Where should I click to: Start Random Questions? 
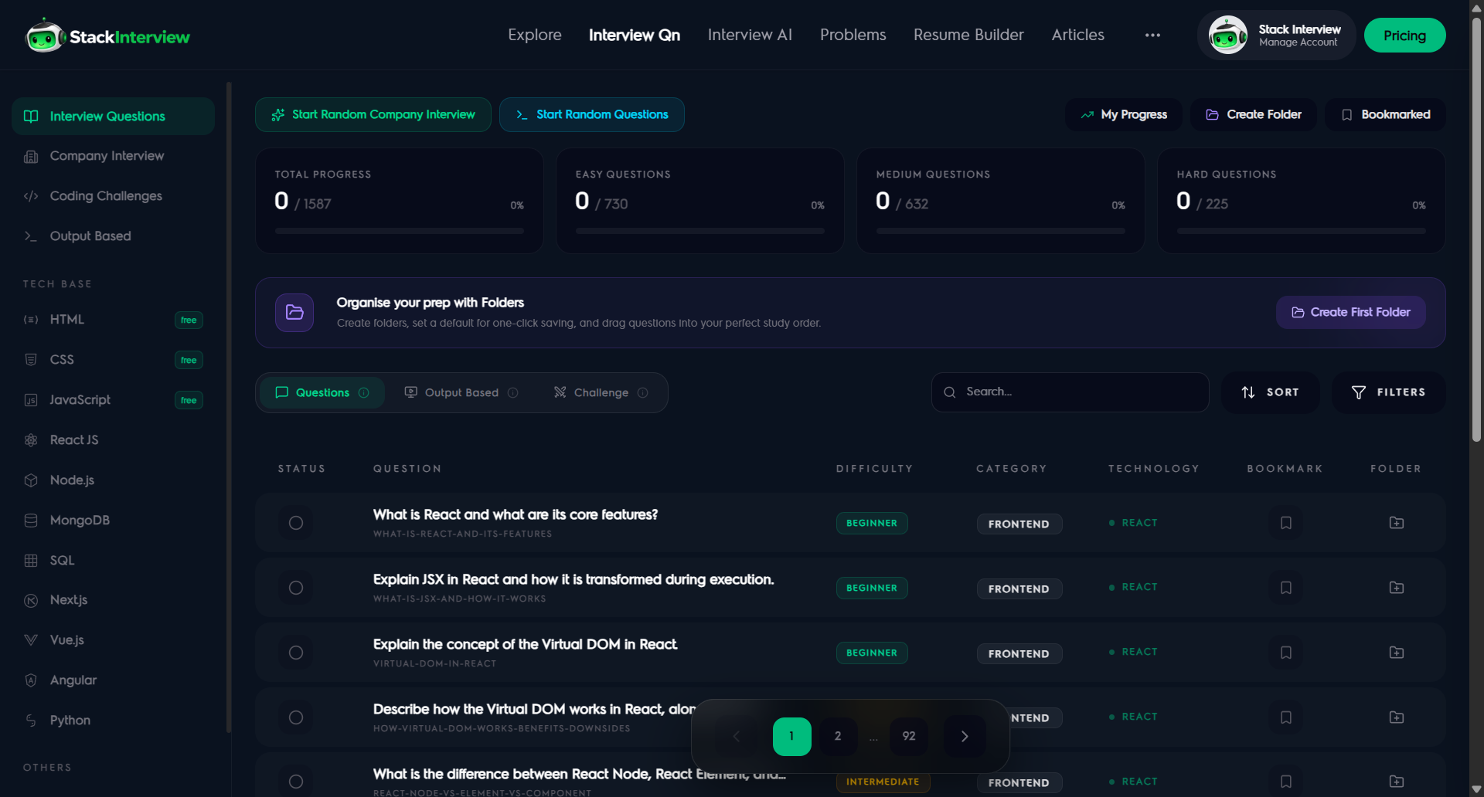592,114
